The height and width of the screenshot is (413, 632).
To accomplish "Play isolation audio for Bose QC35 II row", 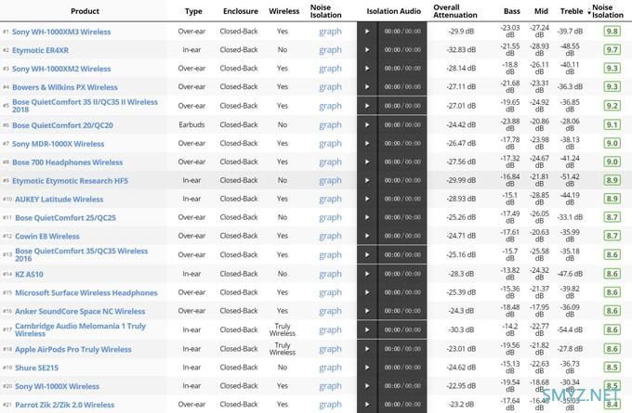I will point(367,106).
